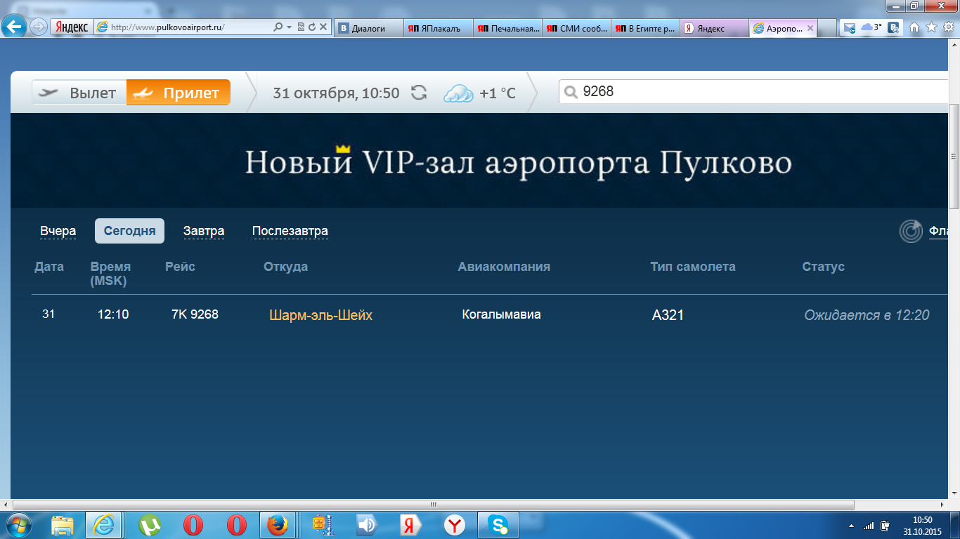Open Skype from the taskbar
The image size is (960, 539).
(499, 525)
